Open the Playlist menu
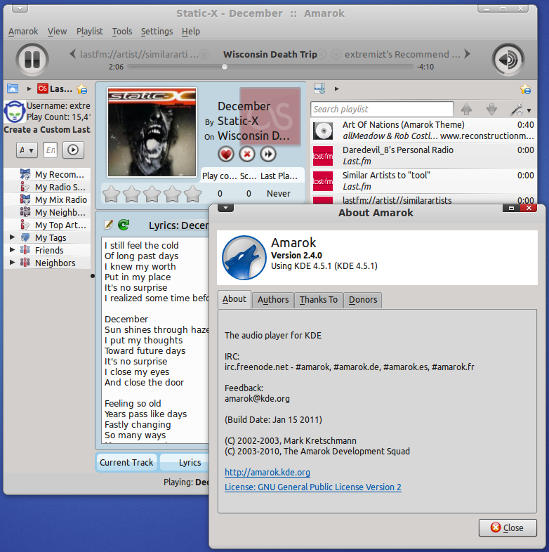549x552 pixels. 90,32
